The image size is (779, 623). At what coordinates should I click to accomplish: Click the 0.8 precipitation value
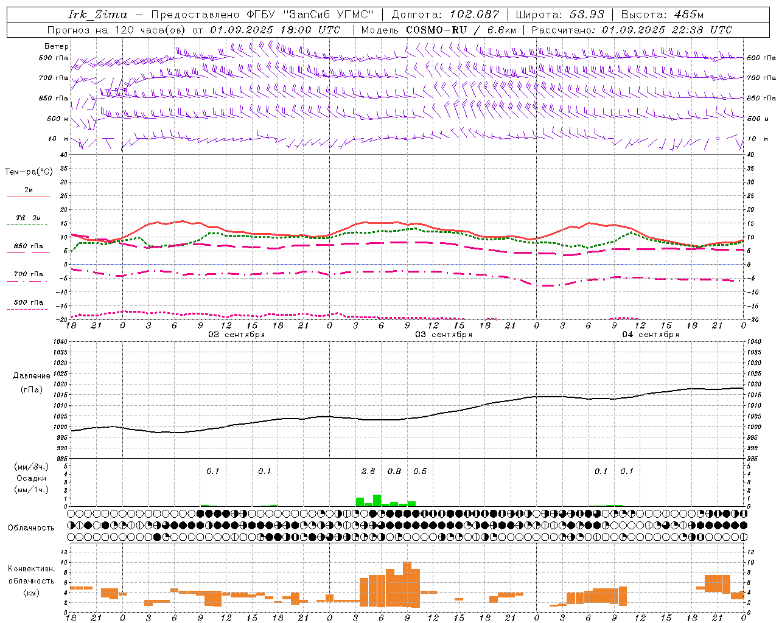coord(394,472)
